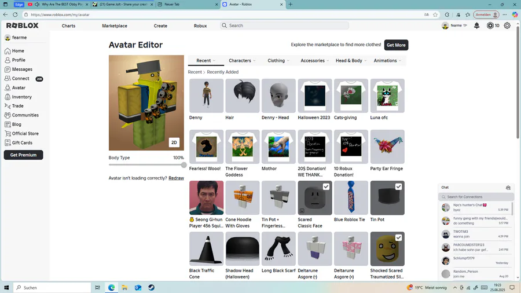
Task: Open the notifications bell
Action: (x=476, y=25)
